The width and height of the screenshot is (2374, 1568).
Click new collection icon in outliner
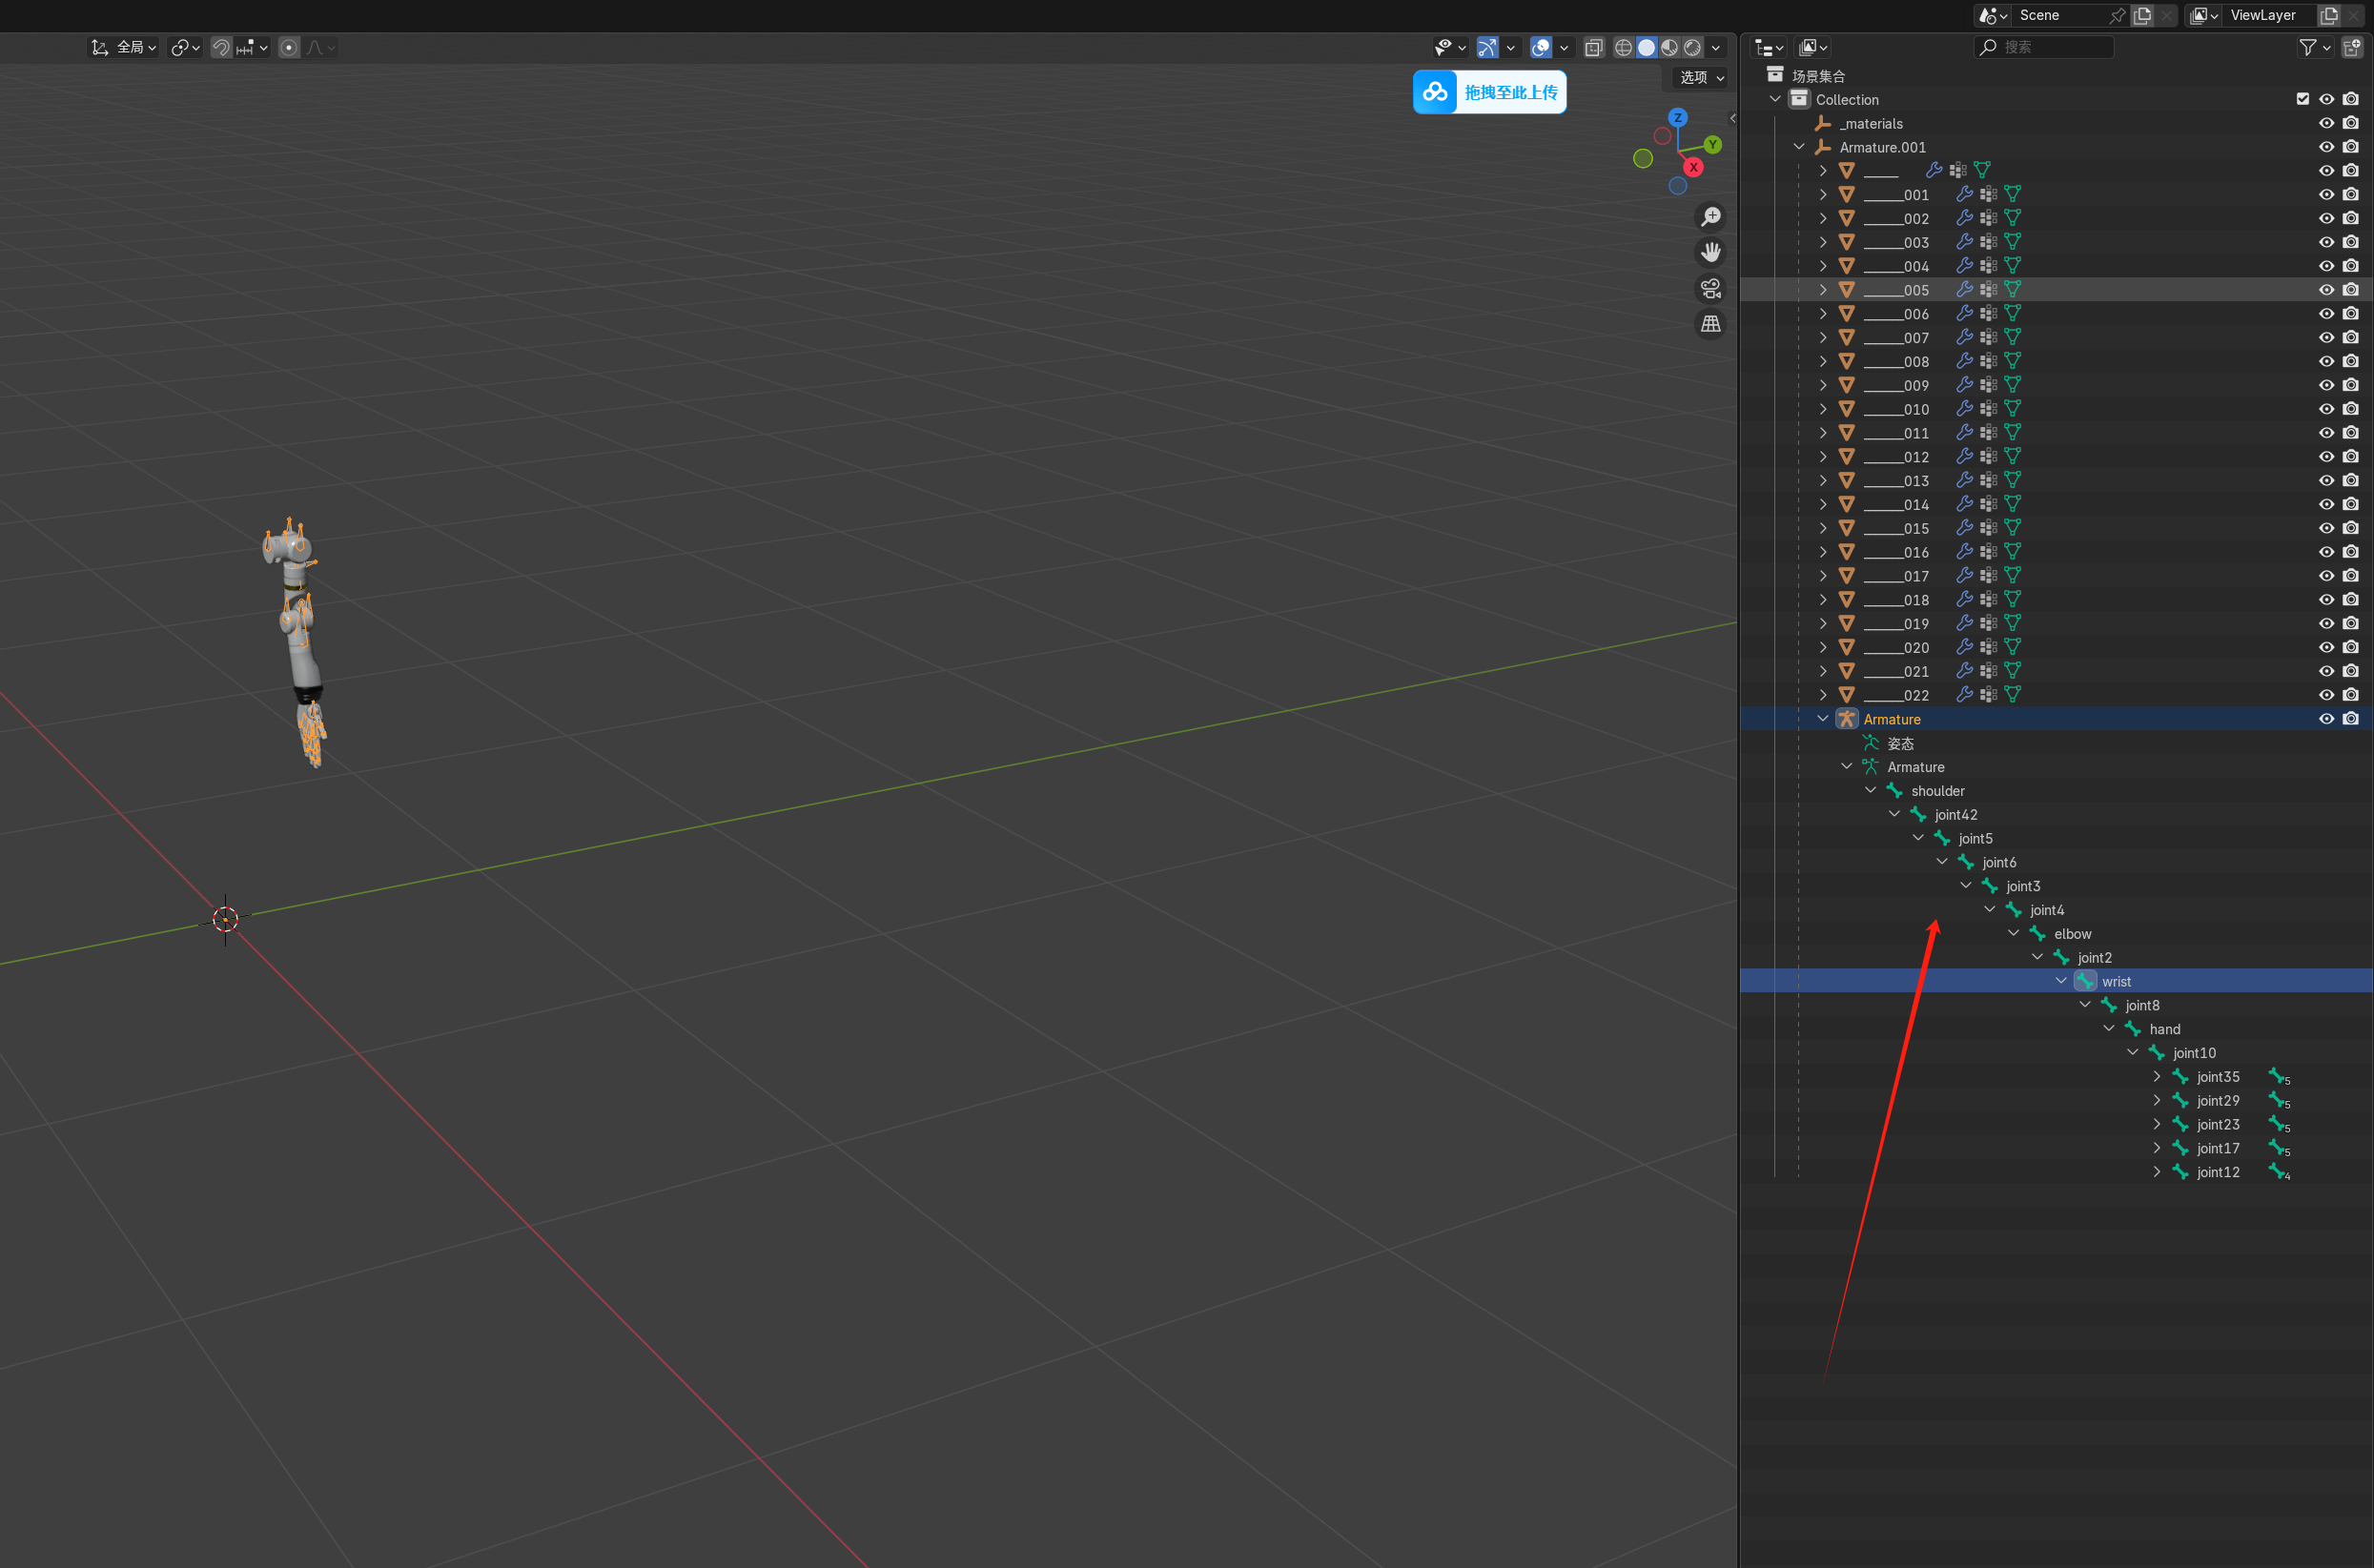pyautogui.click(x=2351, y=47)
